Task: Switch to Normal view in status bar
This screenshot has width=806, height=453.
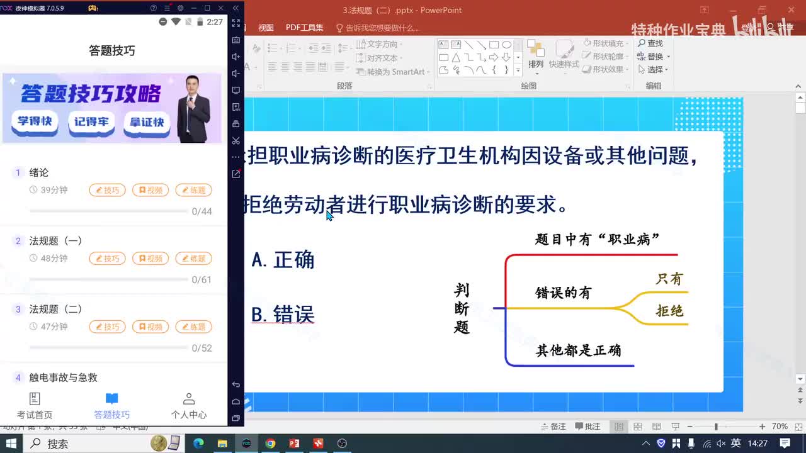Action: pos(619,427)
